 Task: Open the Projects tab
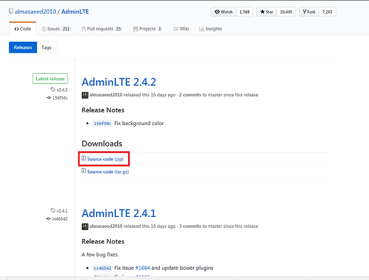pyautogui.click(x=148, y=29)
